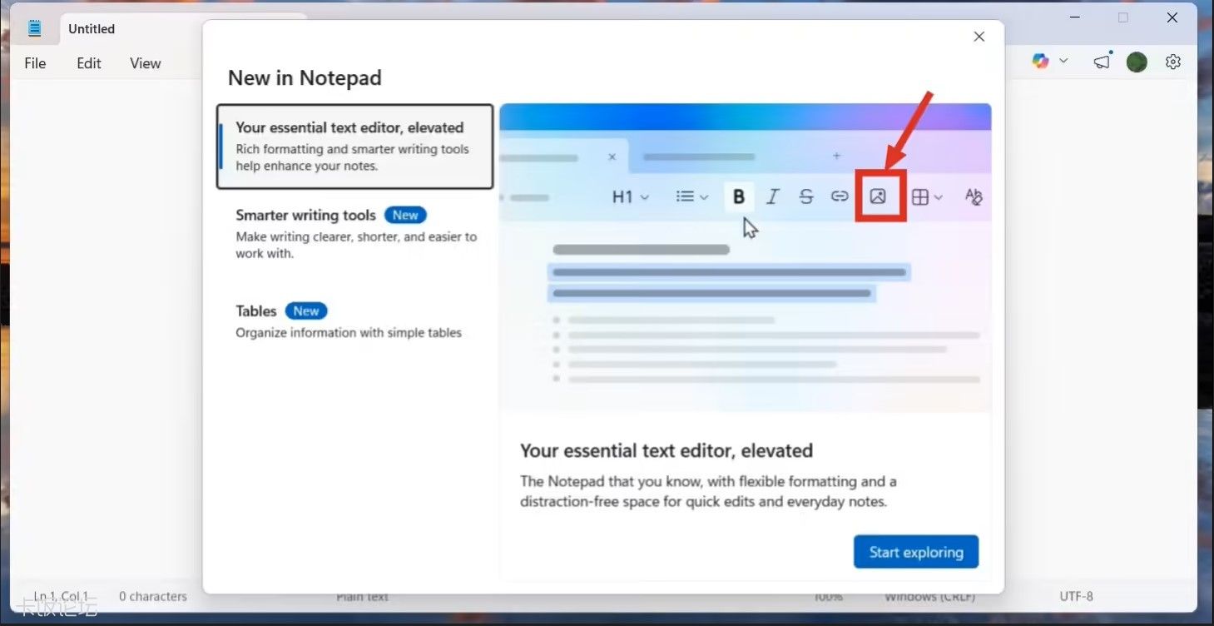
Task: Click the Copilot icon in toolbar
Action: click(1040, 62)
